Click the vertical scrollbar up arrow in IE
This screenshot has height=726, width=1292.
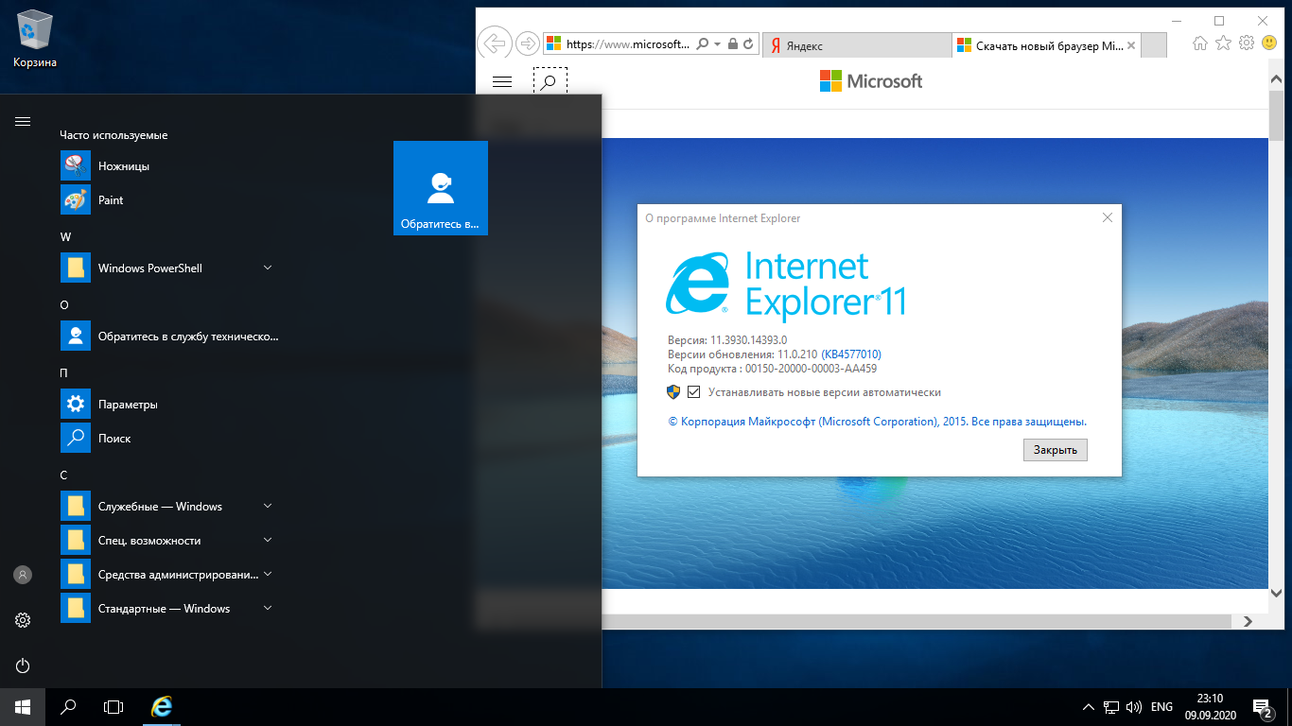tap(1276, 79)
